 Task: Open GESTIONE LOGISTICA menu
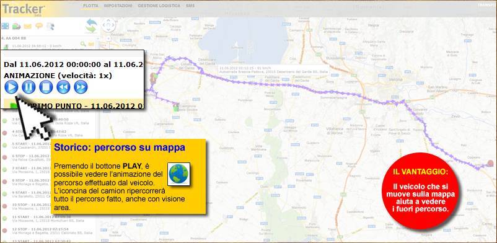coord(159,6)
